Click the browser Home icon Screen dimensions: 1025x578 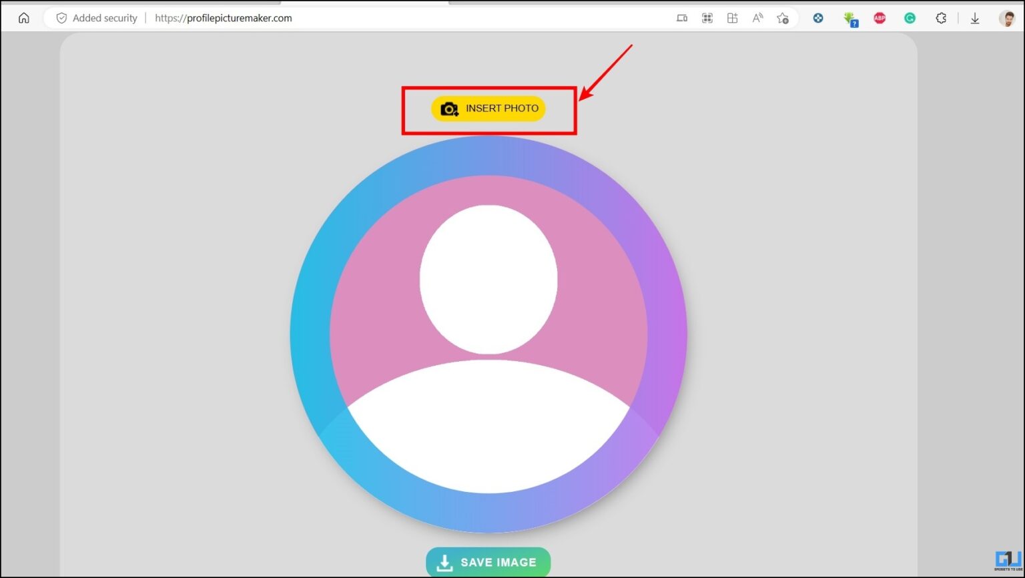(24, 18)
